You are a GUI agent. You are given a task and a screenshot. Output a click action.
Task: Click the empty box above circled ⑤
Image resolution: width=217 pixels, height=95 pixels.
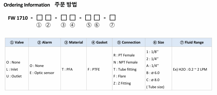[88, 18]
